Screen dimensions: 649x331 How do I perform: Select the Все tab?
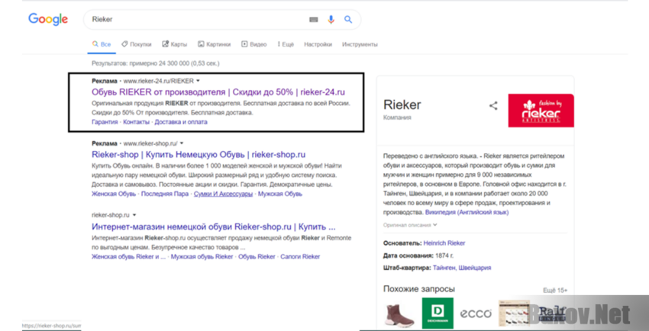pyautogui.click(x=102, y=44)
